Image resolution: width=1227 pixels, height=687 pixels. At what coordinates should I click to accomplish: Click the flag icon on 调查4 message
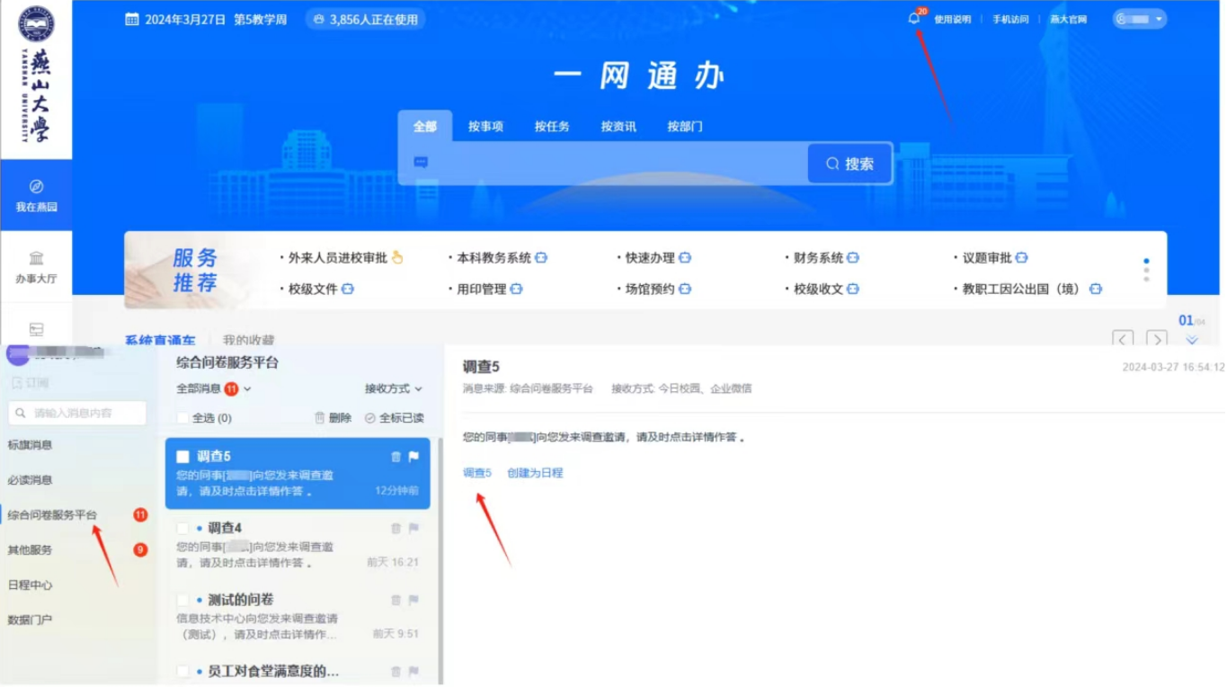(413, 528)
